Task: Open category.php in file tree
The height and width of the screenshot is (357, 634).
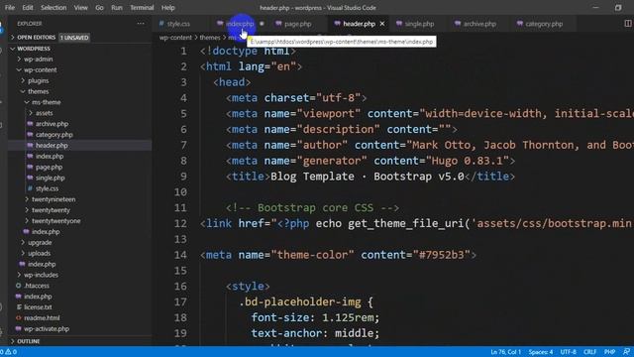Action: click(54, 135)
